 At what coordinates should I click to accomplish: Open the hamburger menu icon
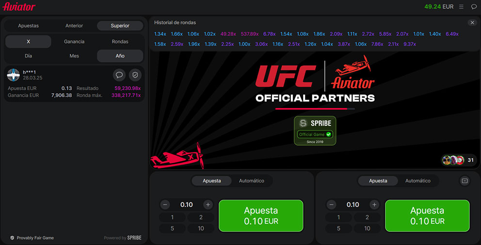(461, 6)
